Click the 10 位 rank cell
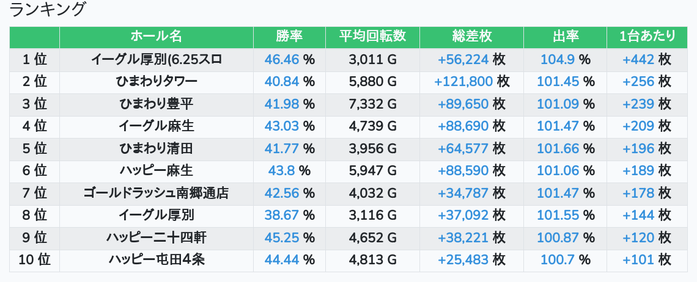 (34, 260)
